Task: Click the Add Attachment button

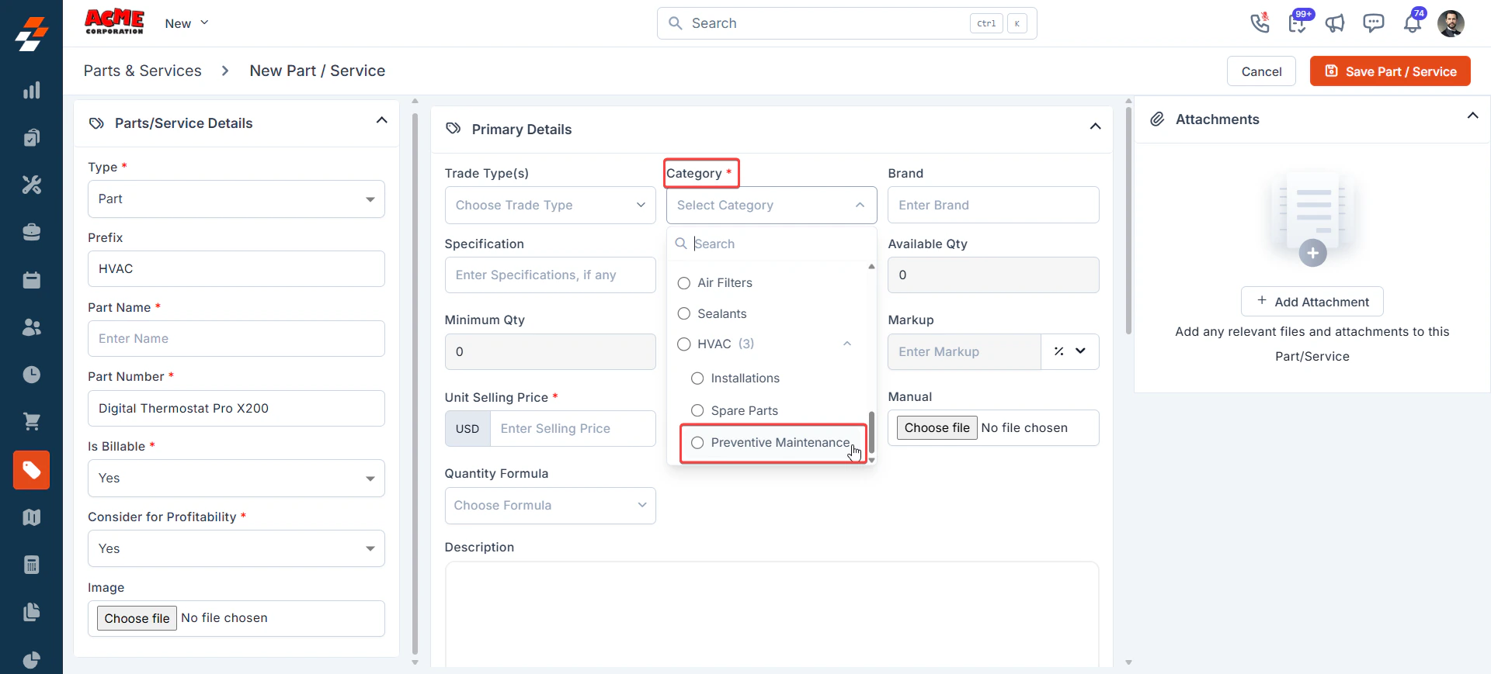Action: (x=1312, y=302)
